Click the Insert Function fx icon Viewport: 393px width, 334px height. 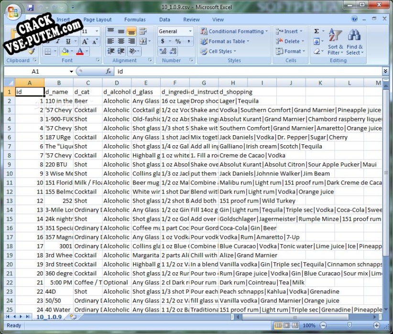109,71
